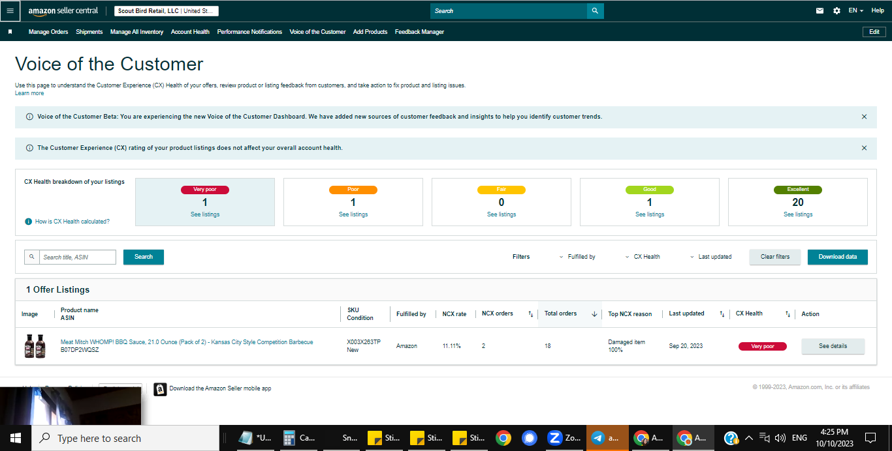Image resolution: width=892 pixels, height=451 pixels.
Task: Click the BBQ sauce product thumbnail
Action: (35, 346)
